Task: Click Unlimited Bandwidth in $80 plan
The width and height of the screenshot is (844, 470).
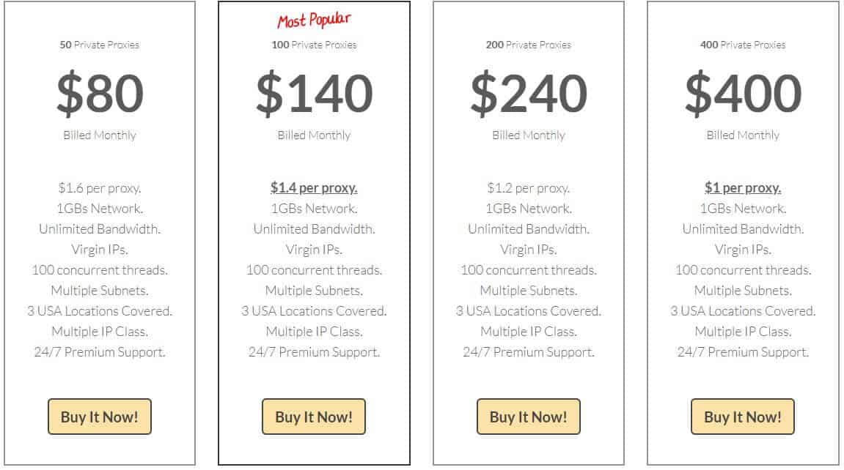Action: coord(100,229)
